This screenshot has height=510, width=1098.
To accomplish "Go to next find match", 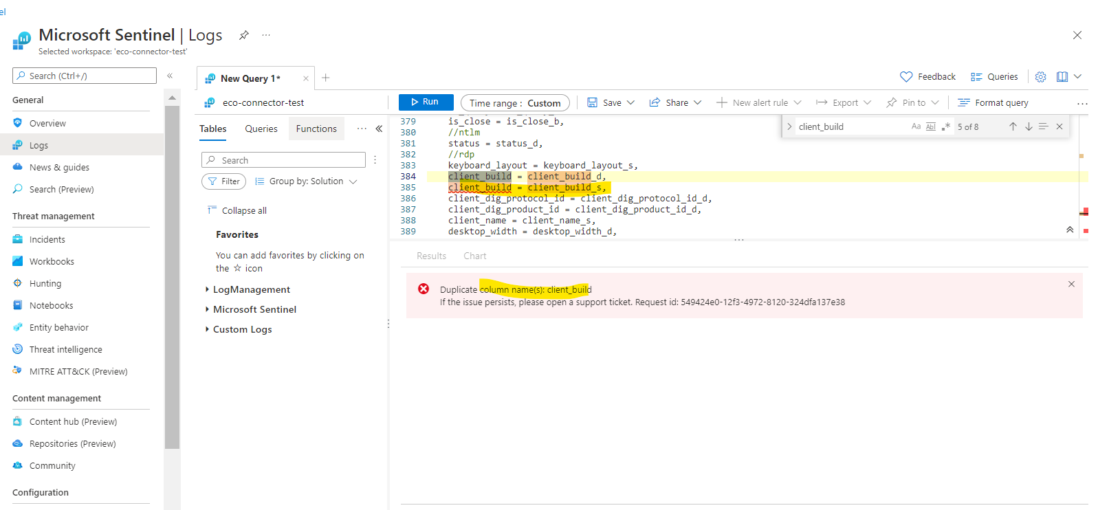I will 1029,126.
